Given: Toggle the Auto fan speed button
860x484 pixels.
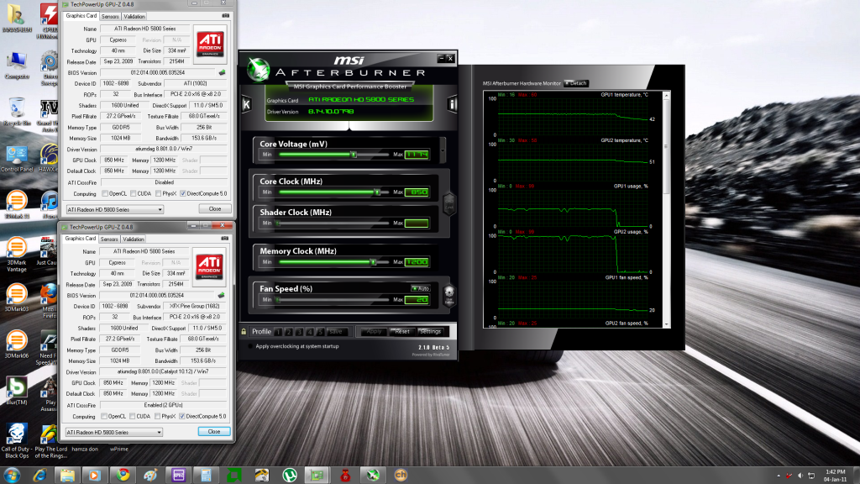Looking at the screenshot, I should [421, 289].
